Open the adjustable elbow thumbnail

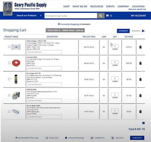pyautogui.click(x=16, y=95)
